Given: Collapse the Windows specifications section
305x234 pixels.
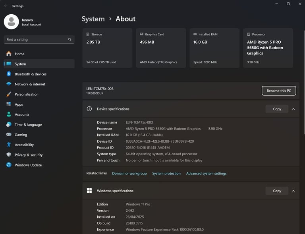Looking at the screenshot, I should pos(293,191).
